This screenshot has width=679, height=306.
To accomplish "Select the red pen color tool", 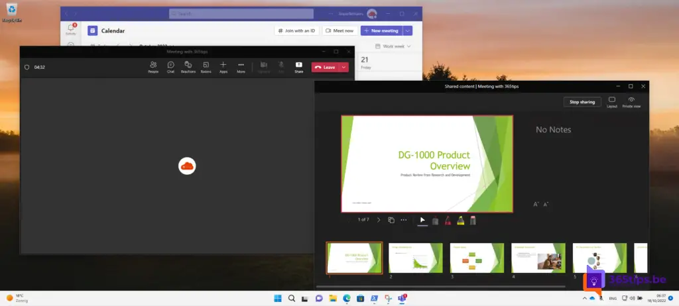I will coord(448,220).
